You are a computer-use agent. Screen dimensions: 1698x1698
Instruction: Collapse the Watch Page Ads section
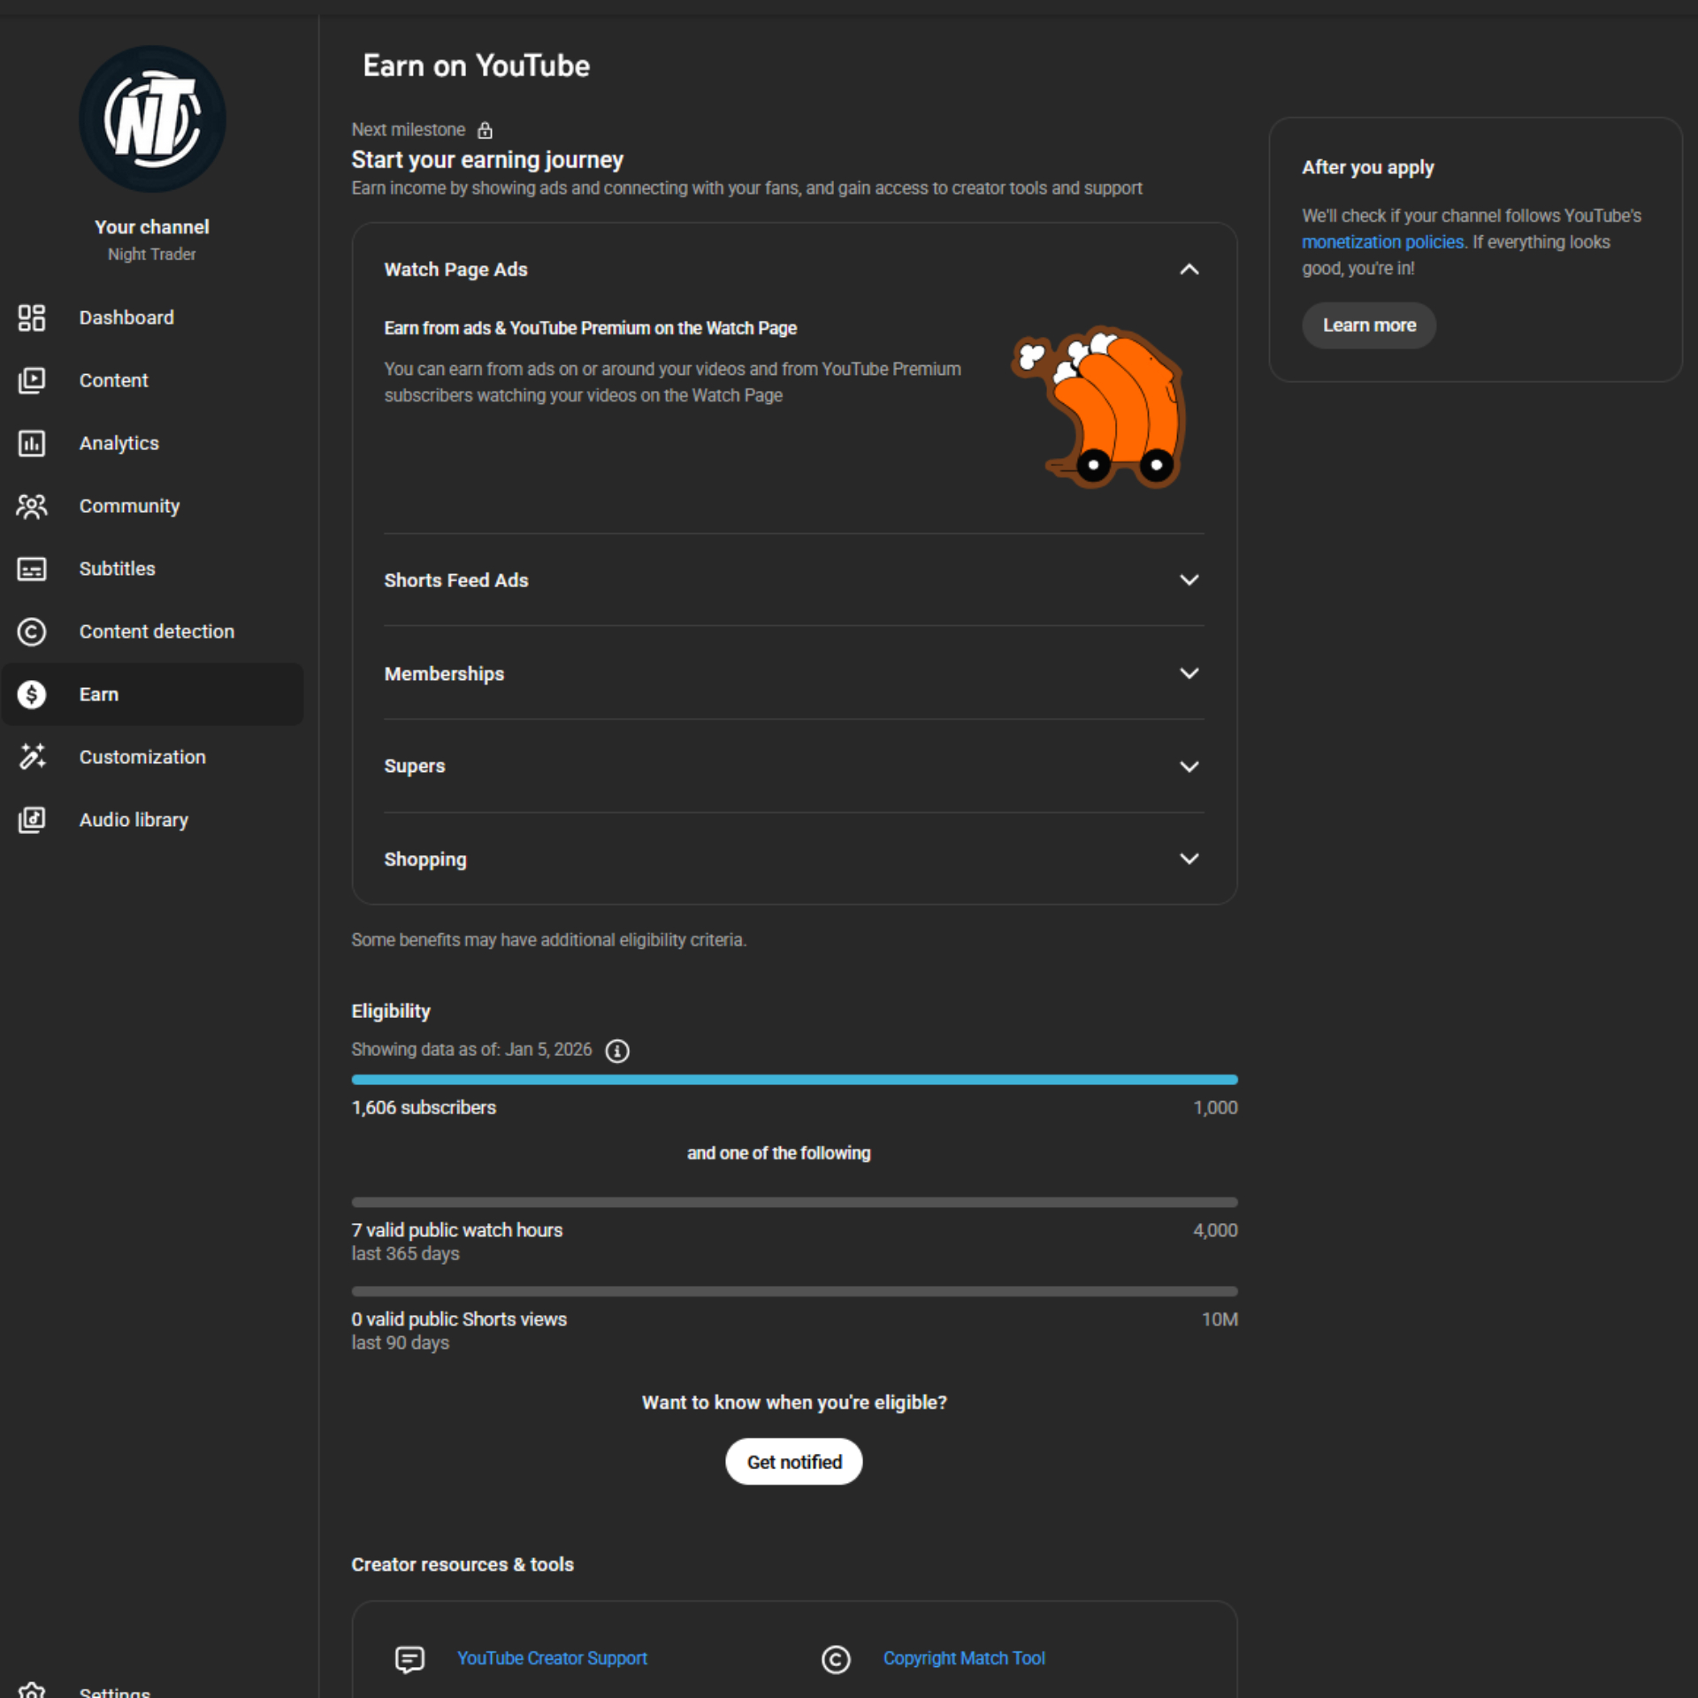point(1189,270)
